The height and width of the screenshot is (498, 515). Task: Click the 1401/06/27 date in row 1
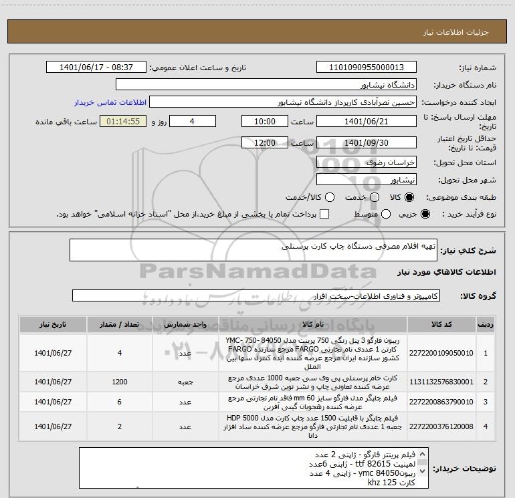coord(53,353)
